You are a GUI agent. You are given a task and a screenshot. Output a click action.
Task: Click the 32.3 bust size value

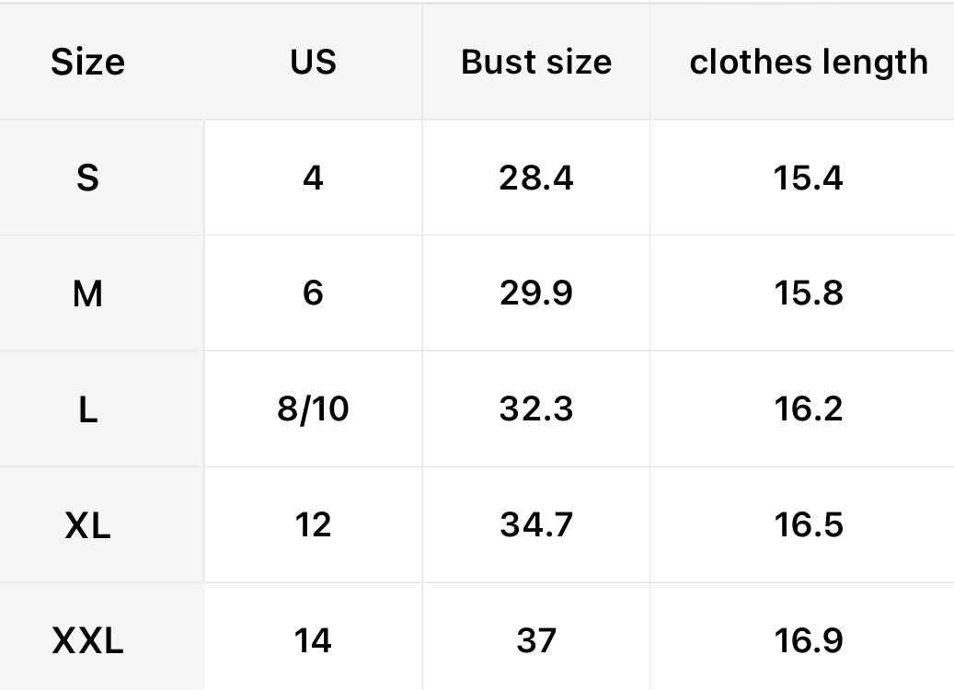[535, 409]
